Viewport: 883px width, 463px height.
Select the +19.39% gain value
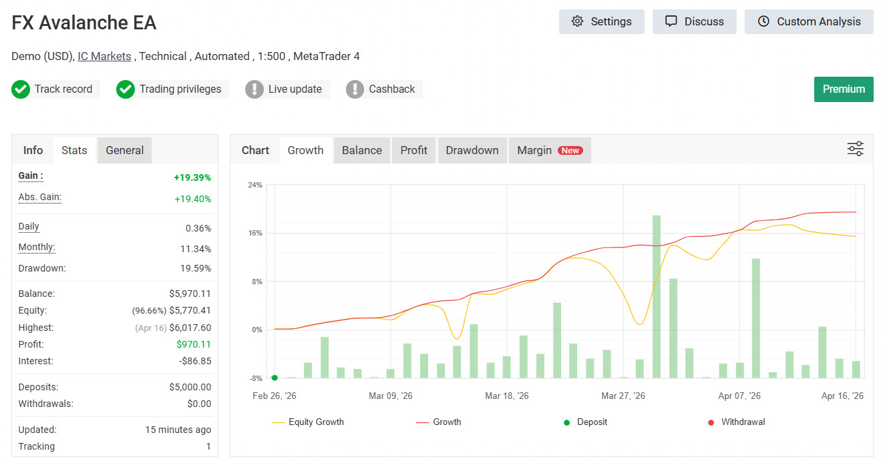click(192, 177)
